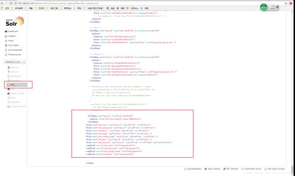The width and height of the screenshot is (295, 176).
Task: Click the Replication icon
Action: [9, 102]
